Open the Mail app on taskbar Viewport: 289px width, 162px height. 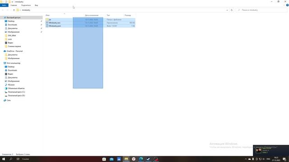point(112,159)
